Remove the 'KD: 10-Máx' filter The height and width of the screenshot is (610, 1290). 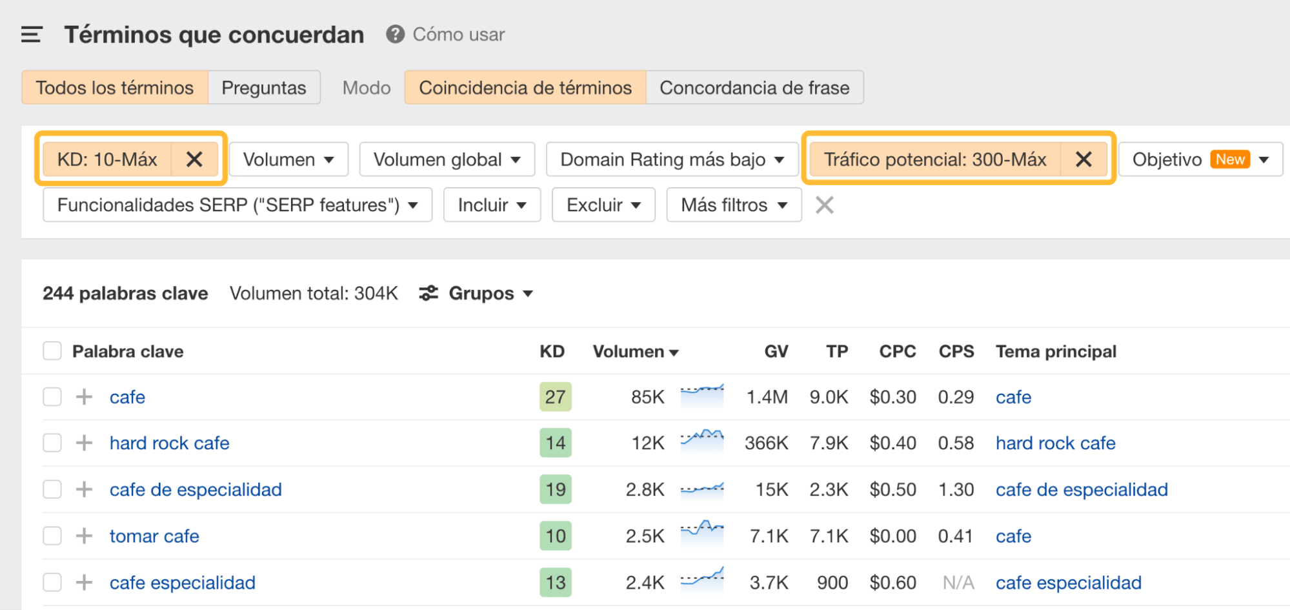click(195, 159)
